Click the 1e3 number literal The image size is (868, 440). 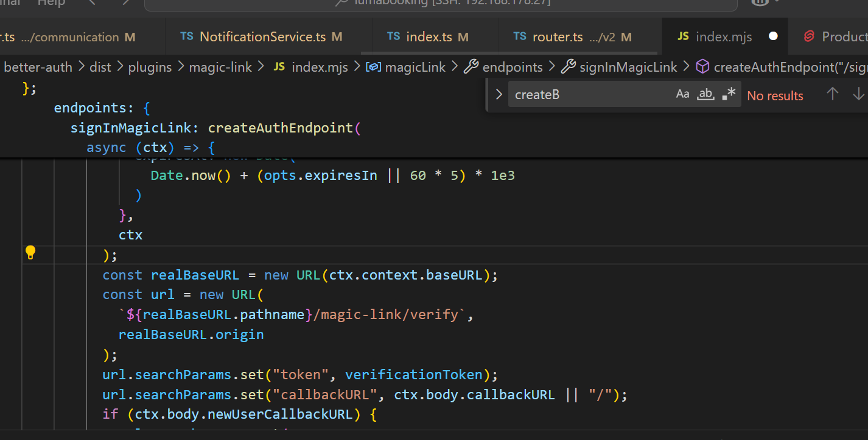tap(503, 176)
